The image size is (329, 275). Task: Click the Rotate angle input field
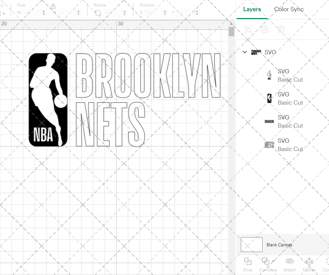113,13
